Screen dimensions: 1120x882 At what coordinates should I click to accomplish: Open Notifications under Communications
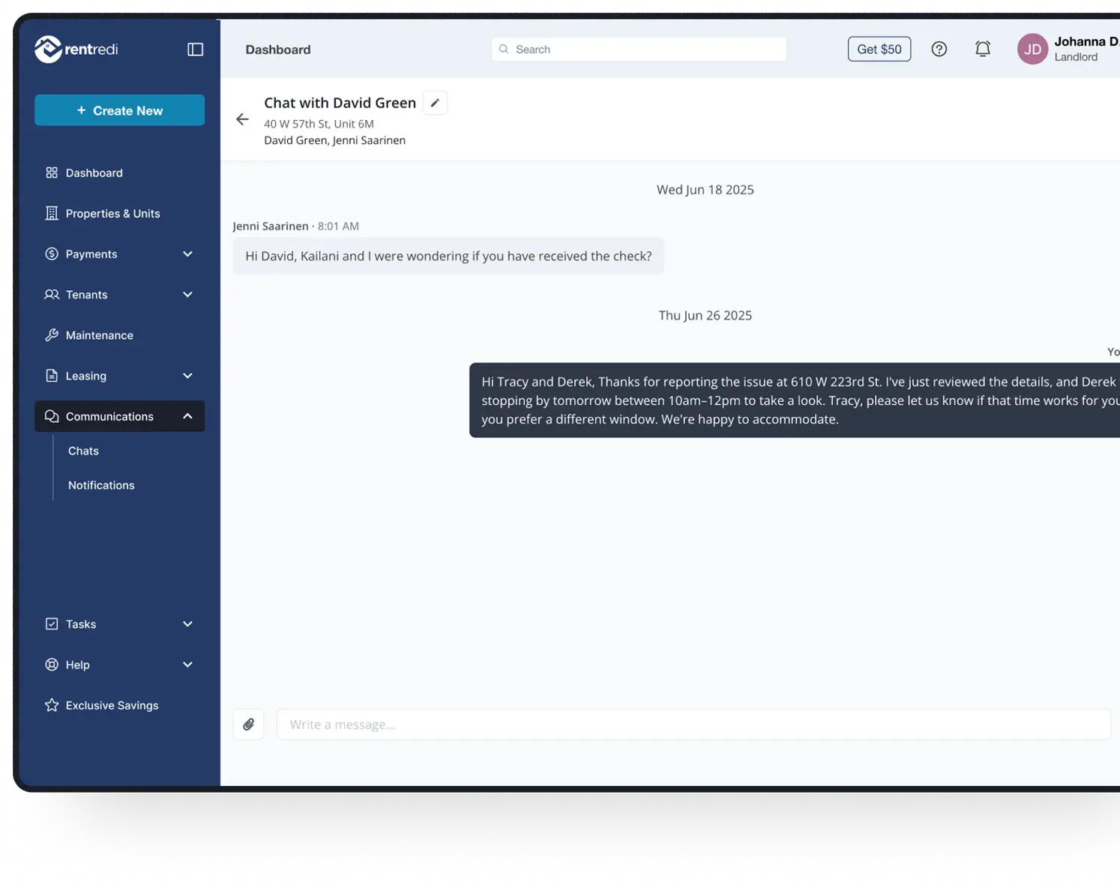coord(101,485)
